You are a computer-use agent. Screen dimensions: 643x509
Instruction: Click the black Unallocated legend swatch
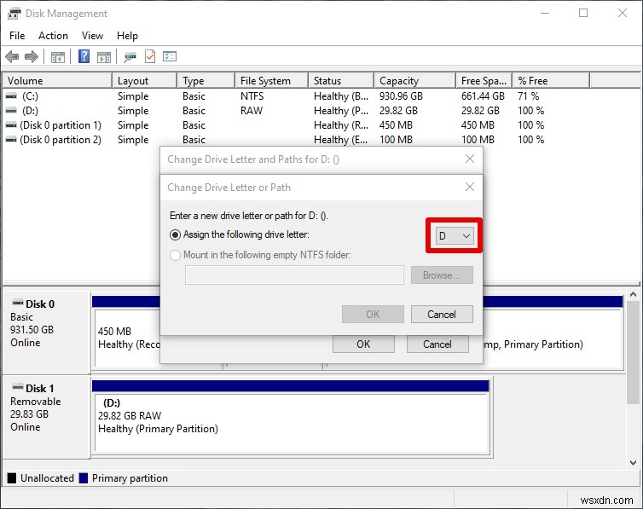tap(12, 477)
